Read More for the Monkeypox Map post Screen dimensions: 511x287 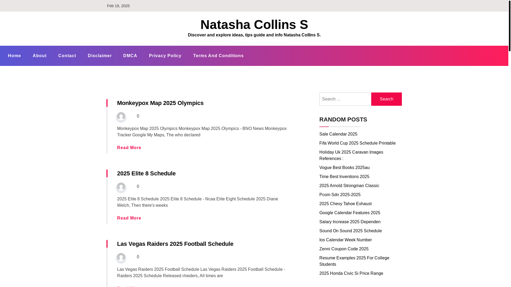pos(129,148)
